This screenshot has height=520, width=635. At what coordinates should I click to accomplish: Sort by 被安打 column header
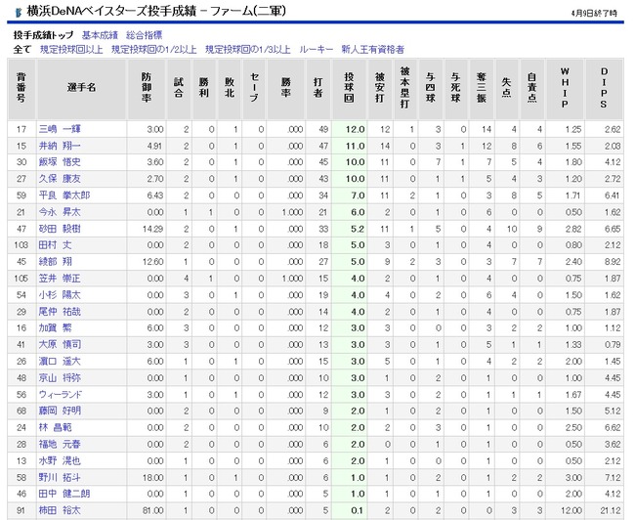(x=380, y=88)
